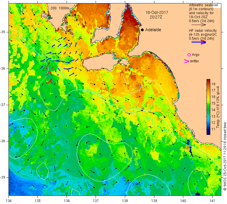Viewport: 227px width, 204px height.
Task: Click the '135' longitude axis label
Action: pos(38,201)
